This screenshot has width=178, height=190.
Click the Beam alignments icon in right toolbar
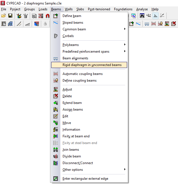[147, 24]
